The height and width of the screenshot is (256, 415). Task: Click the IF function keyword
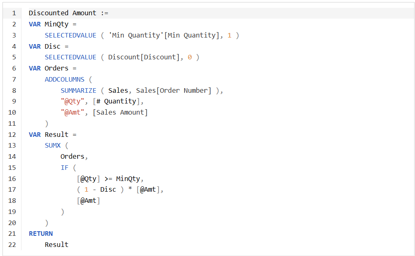pyautogui.click(x=64, y=167)
